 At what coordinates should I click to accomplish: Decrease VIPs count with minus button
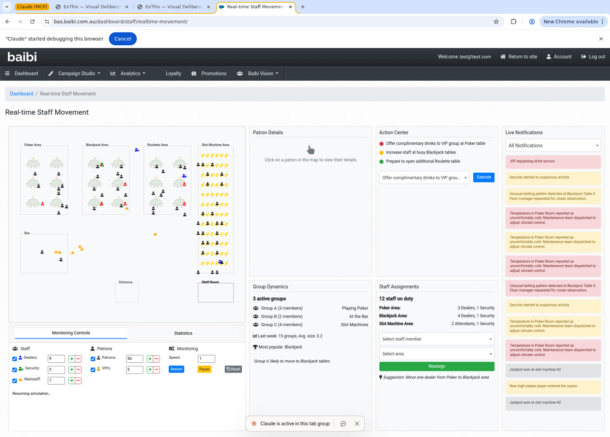[157, 369]
